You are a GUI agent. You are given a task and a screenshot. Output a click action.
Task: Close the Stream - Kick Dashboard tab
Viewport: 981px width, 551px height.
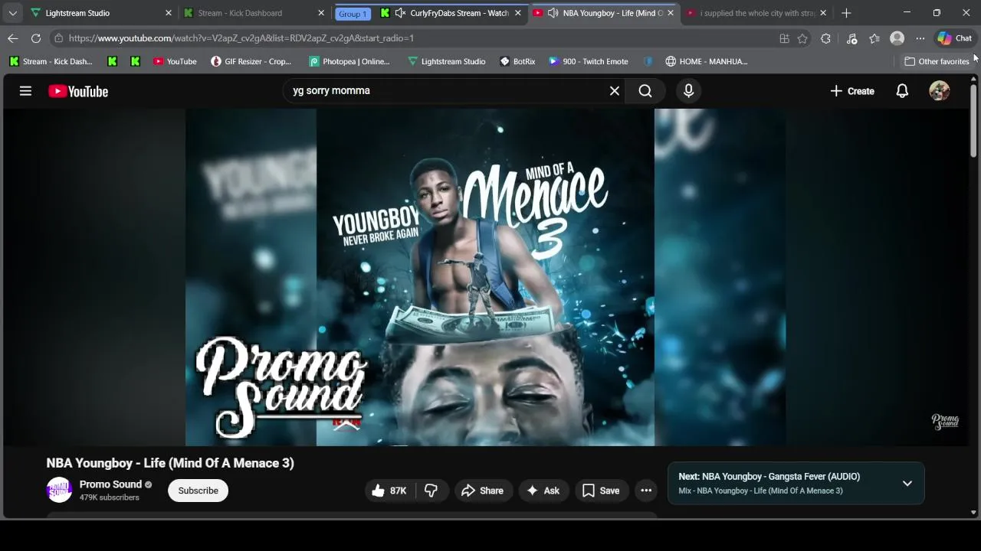[x=321, y=13]
